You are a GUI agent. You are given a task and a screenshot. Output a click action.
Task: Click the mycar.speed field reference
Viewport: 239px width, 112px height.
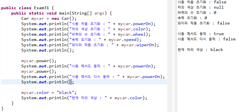point(123,40)
